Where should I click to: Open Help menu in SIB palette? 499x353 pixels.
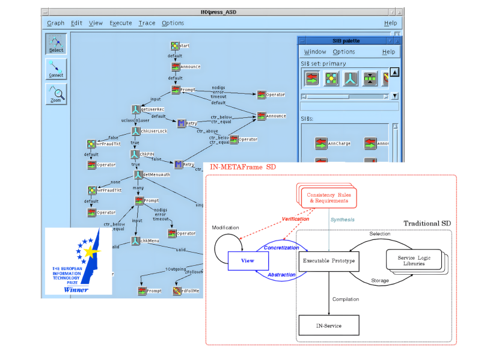click(x=388, y=52)
